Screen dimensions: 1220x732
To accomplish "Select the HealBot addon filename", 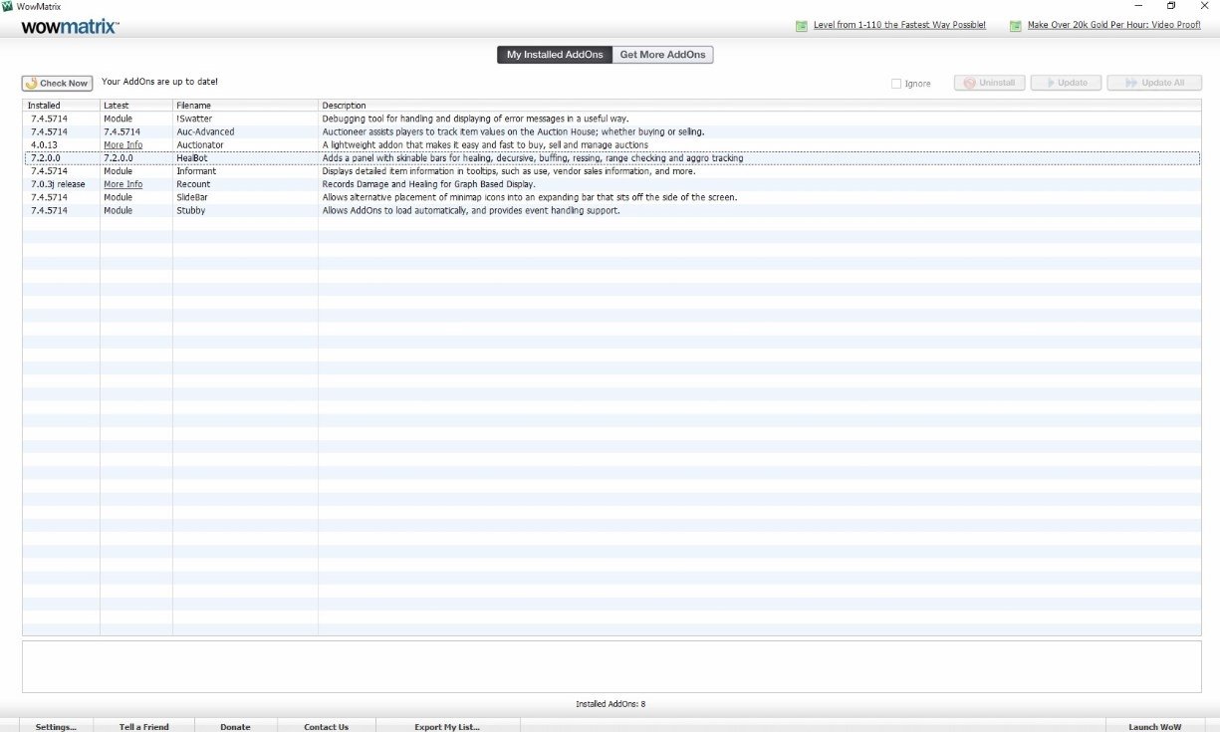I will tap(191, 158).
